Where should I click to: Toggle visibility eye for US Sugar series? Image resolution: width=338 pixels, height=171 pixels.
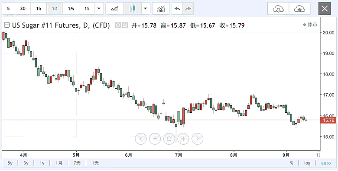pyautogui.click(x=118, y=25)
